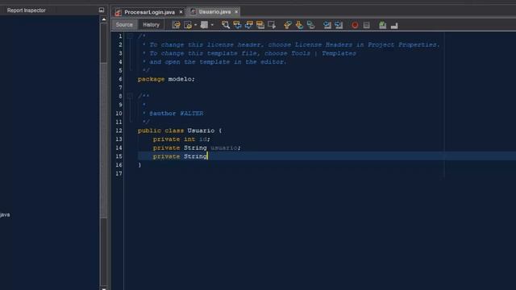The height and width of the screenshot is (290, 516).
Task: Collapse the Javadoc fold at line 8
Action: [x=130, y=96]
